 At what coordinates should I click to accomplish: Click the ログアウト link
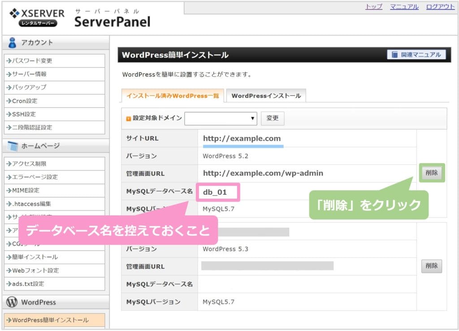pos(440,7)
